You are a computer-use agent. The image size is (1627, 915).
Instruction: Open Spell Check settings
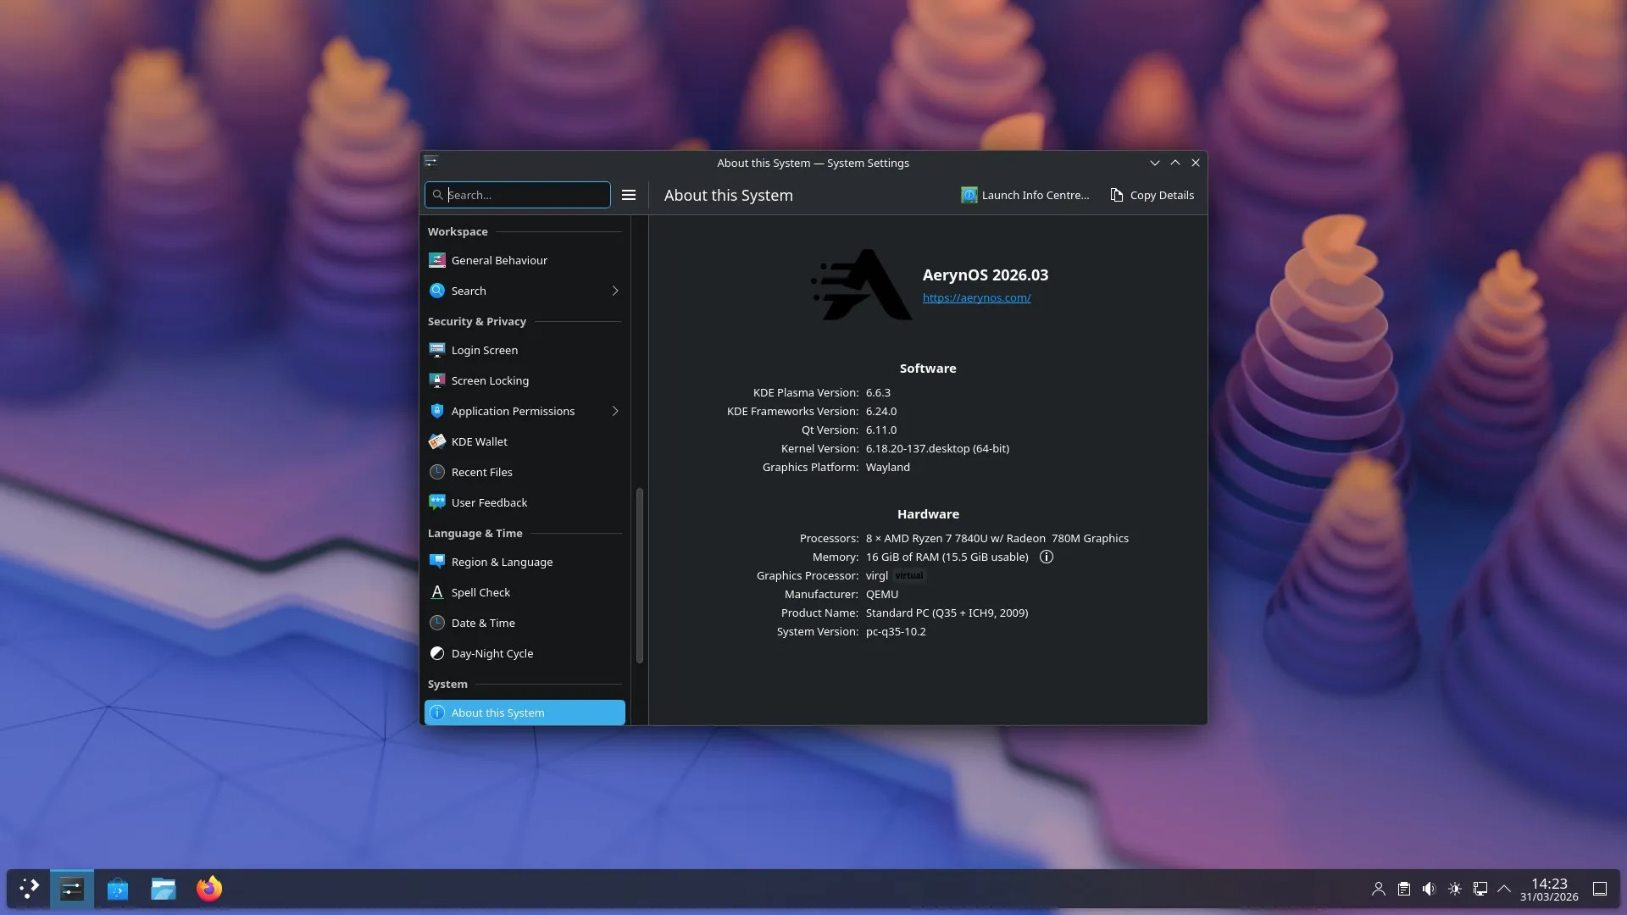coord(480,592)
